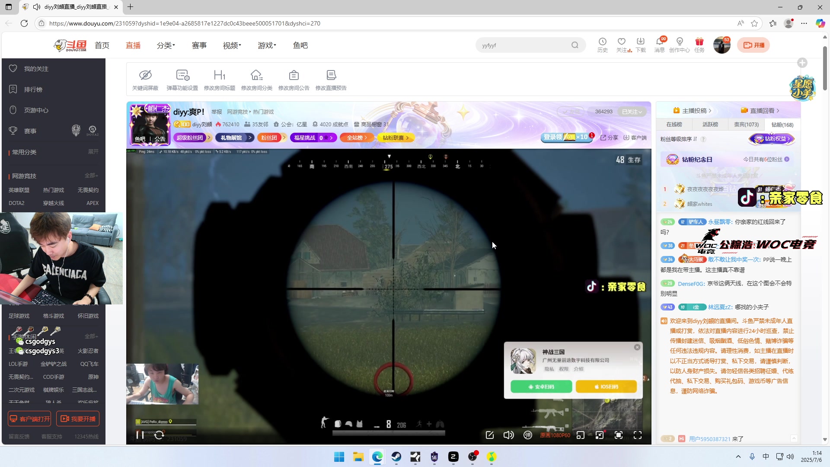This screenshot has height=467, width=830.
Task: Open the 超级粉丝团 badge
Action: [192, 138]
